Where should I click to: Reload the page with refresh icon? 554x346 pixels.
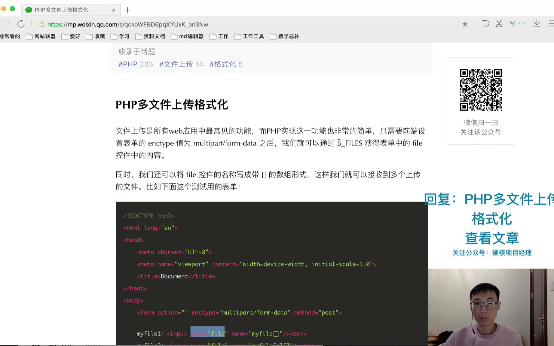point(21,24)
